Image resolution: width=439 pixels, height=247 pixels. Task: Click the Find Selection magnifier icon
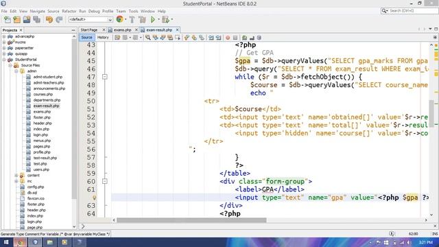[148, 38]
